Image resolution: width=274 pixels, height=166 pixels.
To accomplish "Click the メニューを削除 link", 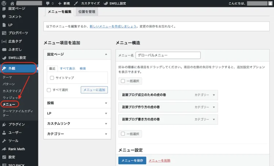I will pos(159,161).
